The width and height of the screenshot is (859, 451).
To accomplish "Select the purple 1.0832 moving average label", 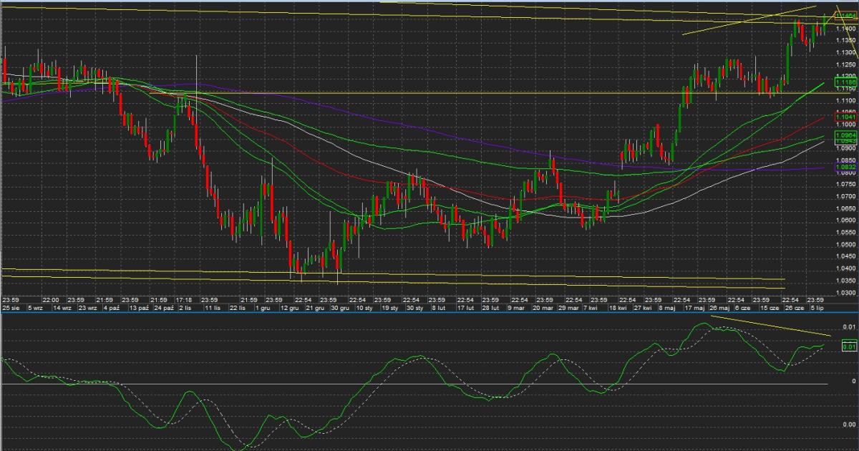I will click(845, 167).
